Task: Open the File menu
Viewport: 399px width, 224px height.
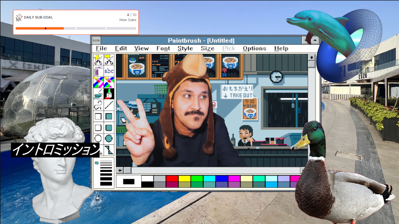Action: (101, 48)
